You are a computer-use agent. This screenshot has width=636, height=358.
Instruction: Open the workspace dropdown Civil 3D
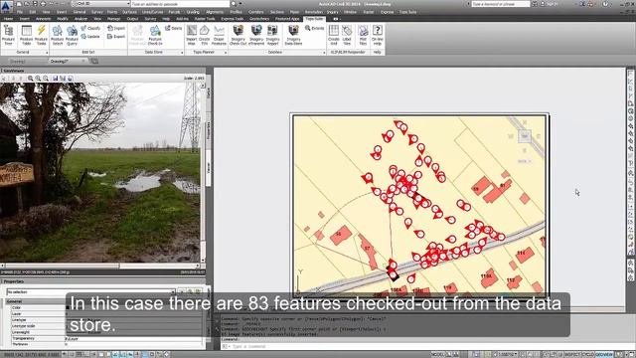[x=100, y=4]
